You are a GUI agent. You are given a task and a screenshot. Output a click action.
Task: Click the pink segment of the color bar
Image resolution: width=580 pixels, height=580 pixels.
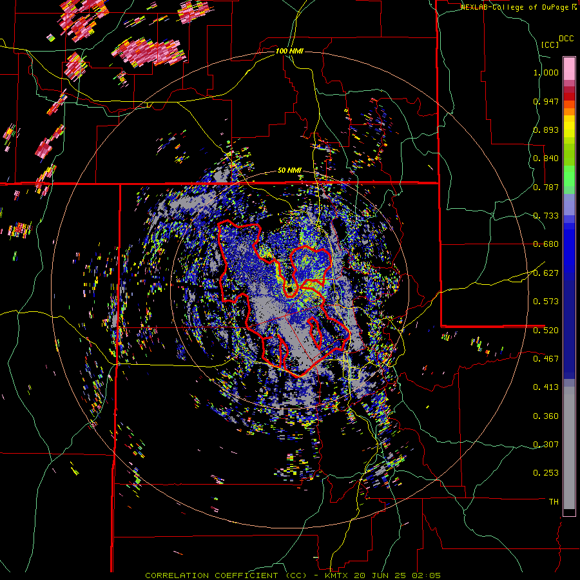(x=569, y=68)
